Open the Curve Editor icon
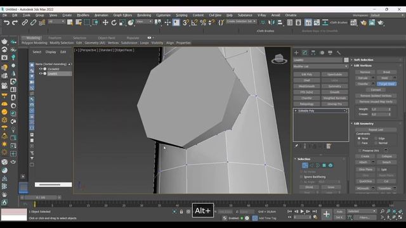 [317, 23]
